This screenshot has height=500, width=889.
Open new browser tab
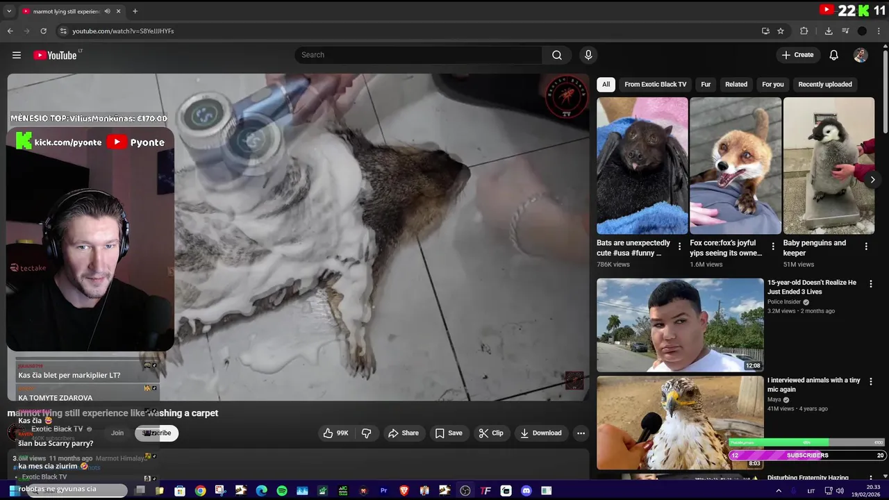coord(135,11)
